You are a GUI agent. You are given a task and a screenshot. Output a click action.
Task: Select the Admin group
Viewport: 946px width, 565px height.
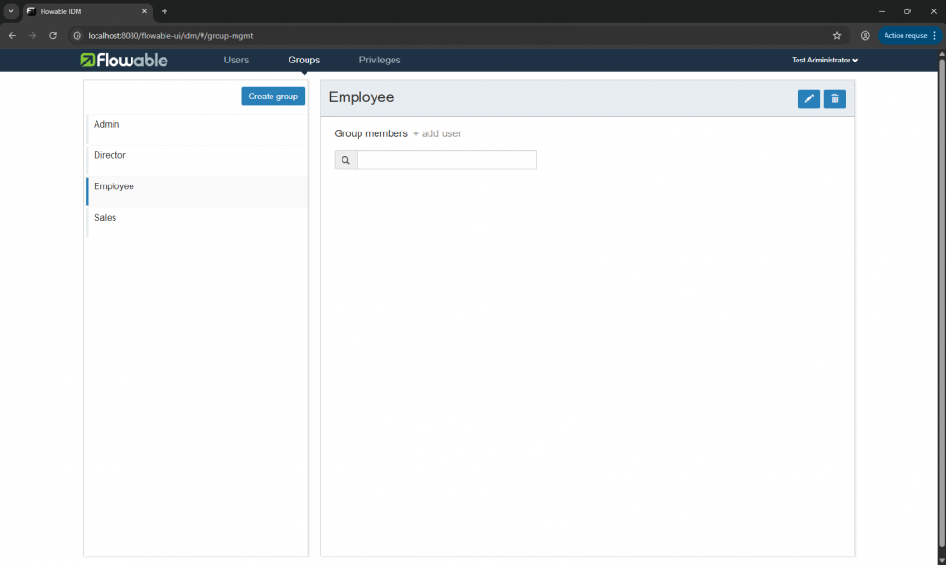tap(107, 125)
